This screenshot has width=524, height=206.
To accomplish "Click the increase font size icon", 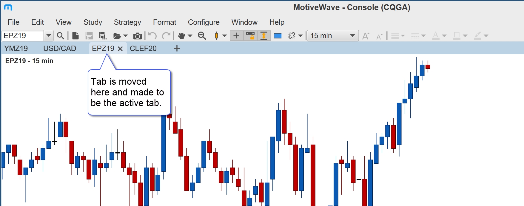I will [366, 36].
